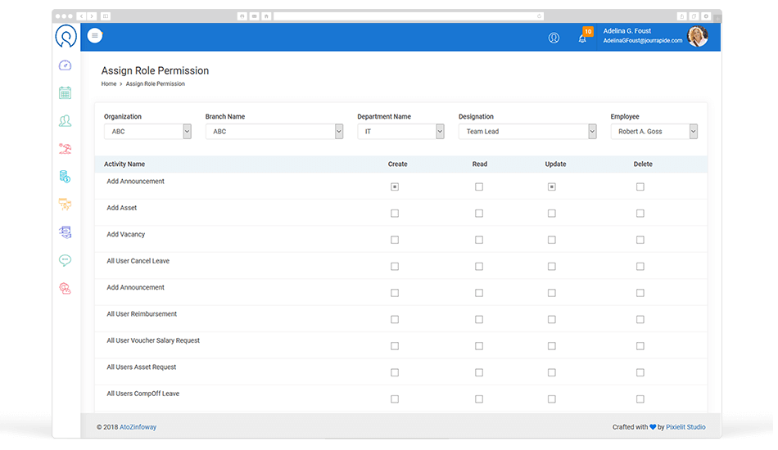Click the Activity Name column header
778x450 pixels.
[124, 164]
